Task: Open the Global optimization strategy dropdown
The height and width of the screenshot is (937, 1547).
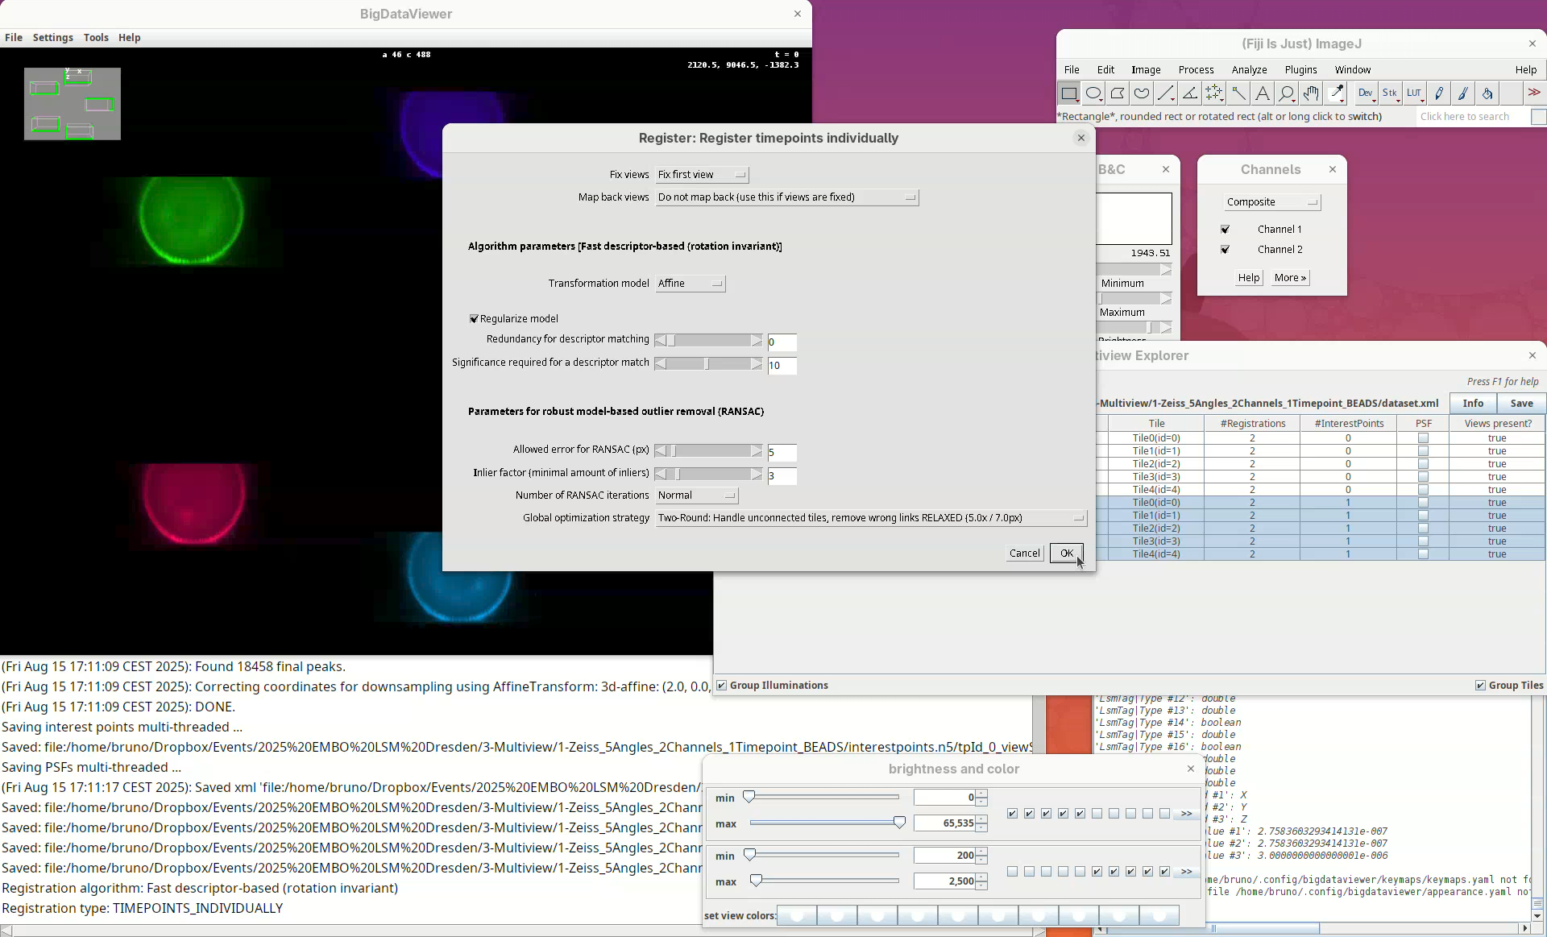Action: 871,518
